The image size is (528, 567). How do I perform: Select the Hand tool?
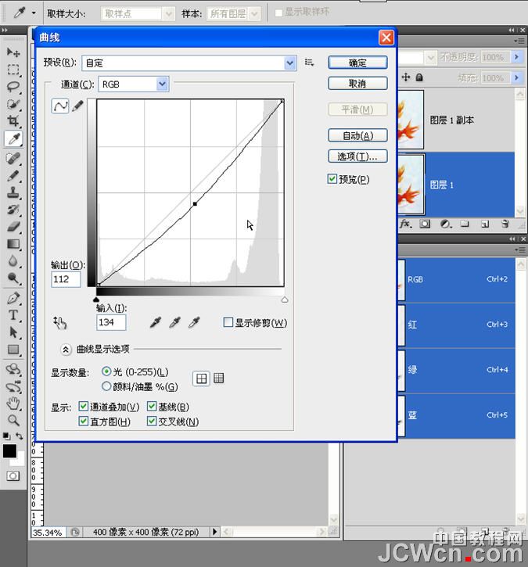13,403
